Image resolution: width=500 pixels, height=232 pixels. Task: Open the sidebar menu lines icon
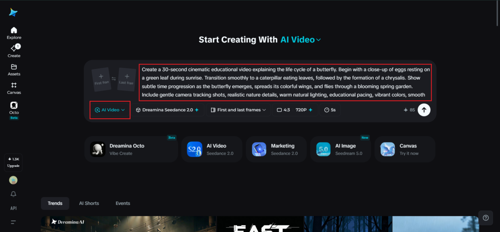tap(13, 222)
